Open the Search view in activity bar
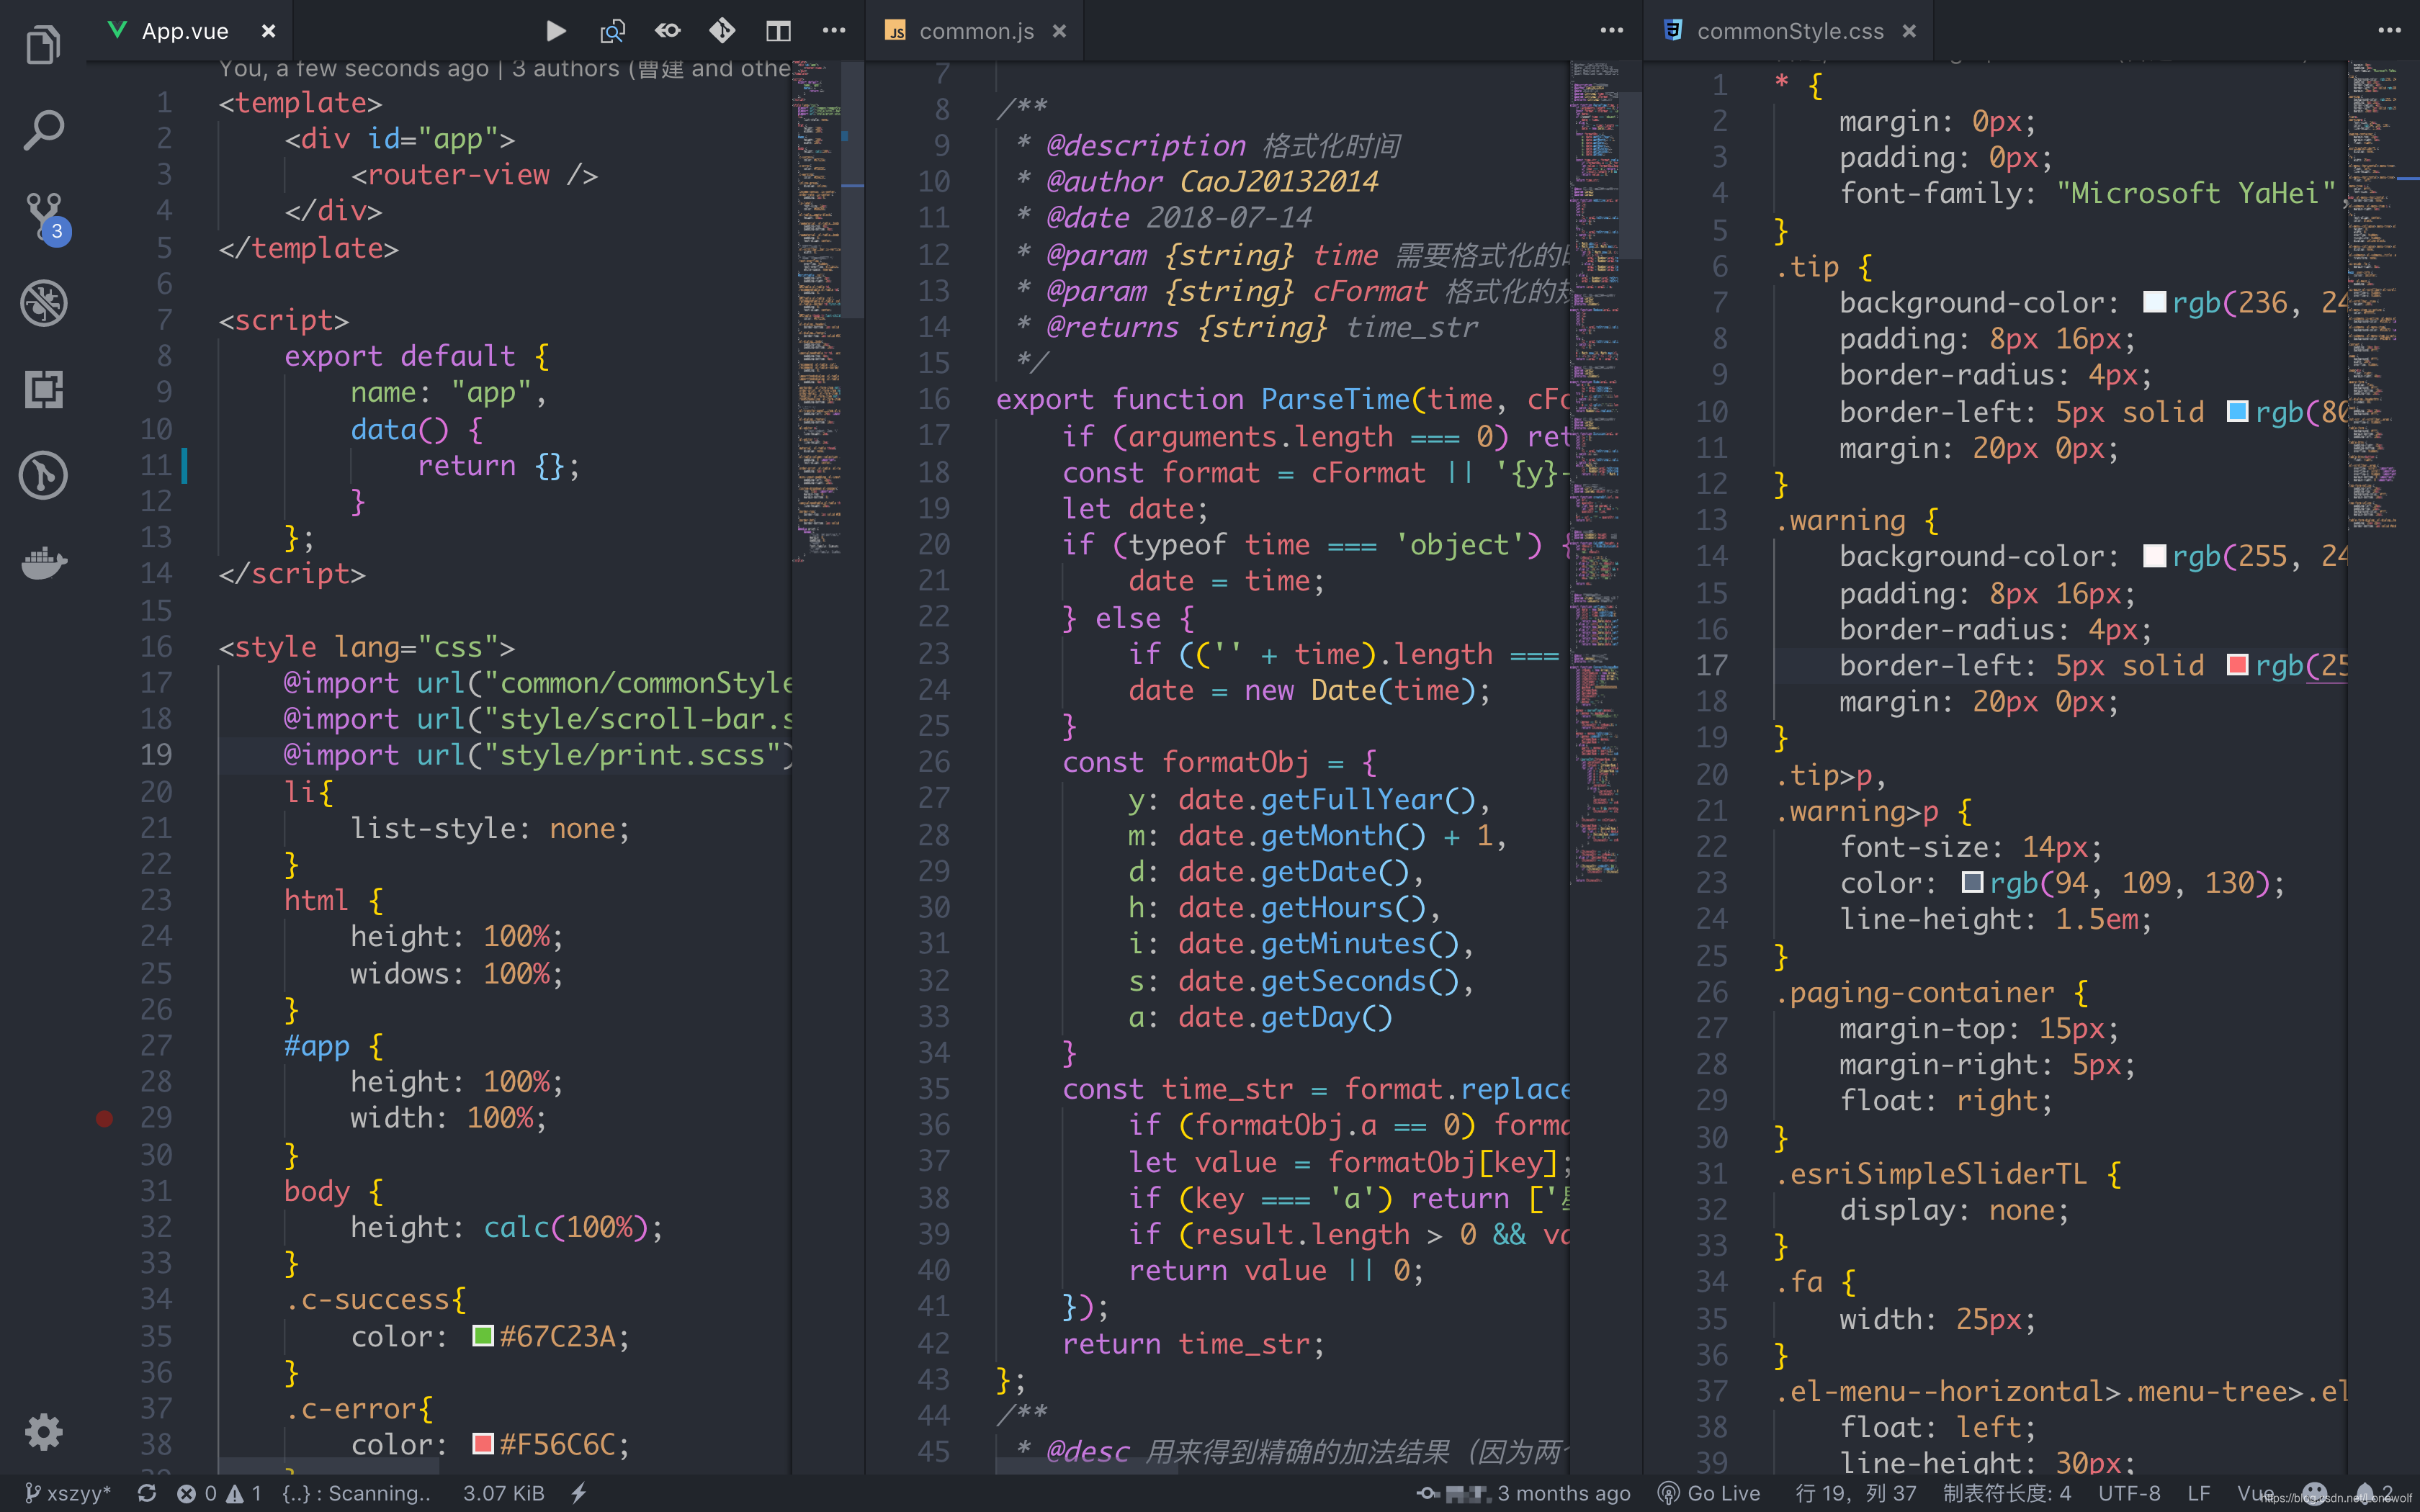Viewport: 2420px width, 1512px height. coord(43,130)
